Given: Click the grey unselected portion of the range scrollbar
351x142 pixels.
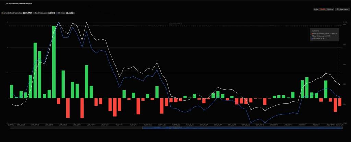Looking at the screenshot, I should click(x=76, y=128).
